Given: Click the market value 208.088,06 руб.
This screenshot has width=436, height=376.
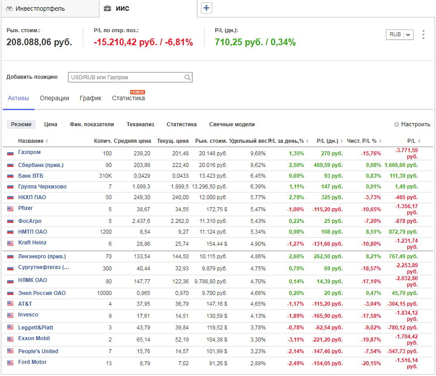Looking at the screenshot, I should (x=39, y=42).
